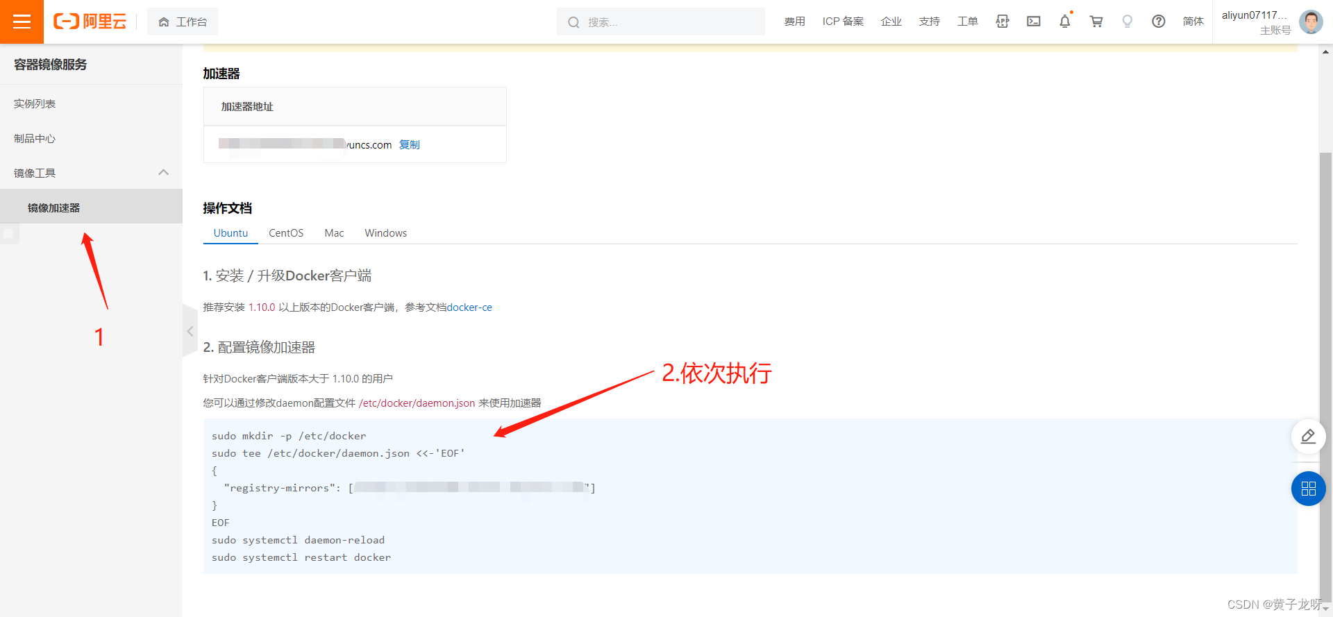Click the /etc/docker/daemon.json path text
Viewport: 1333px width, 617px height.
[417, 403]
